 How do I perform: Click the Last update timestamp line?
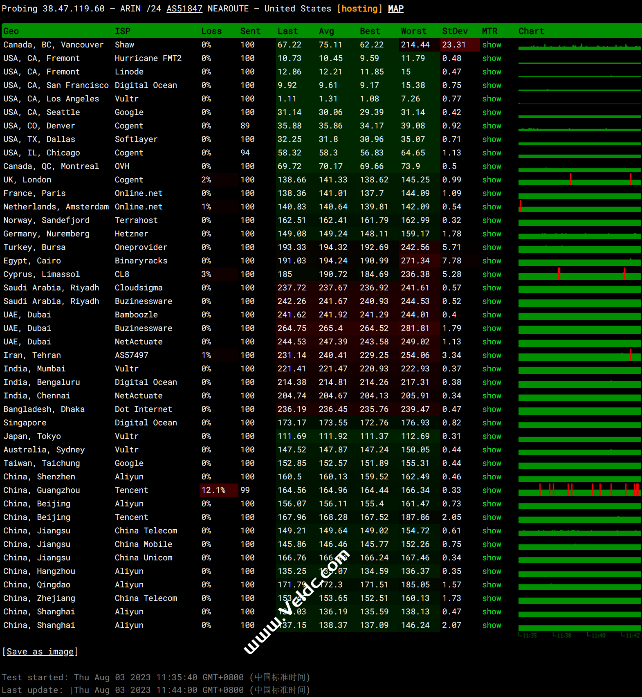point(156,690)
